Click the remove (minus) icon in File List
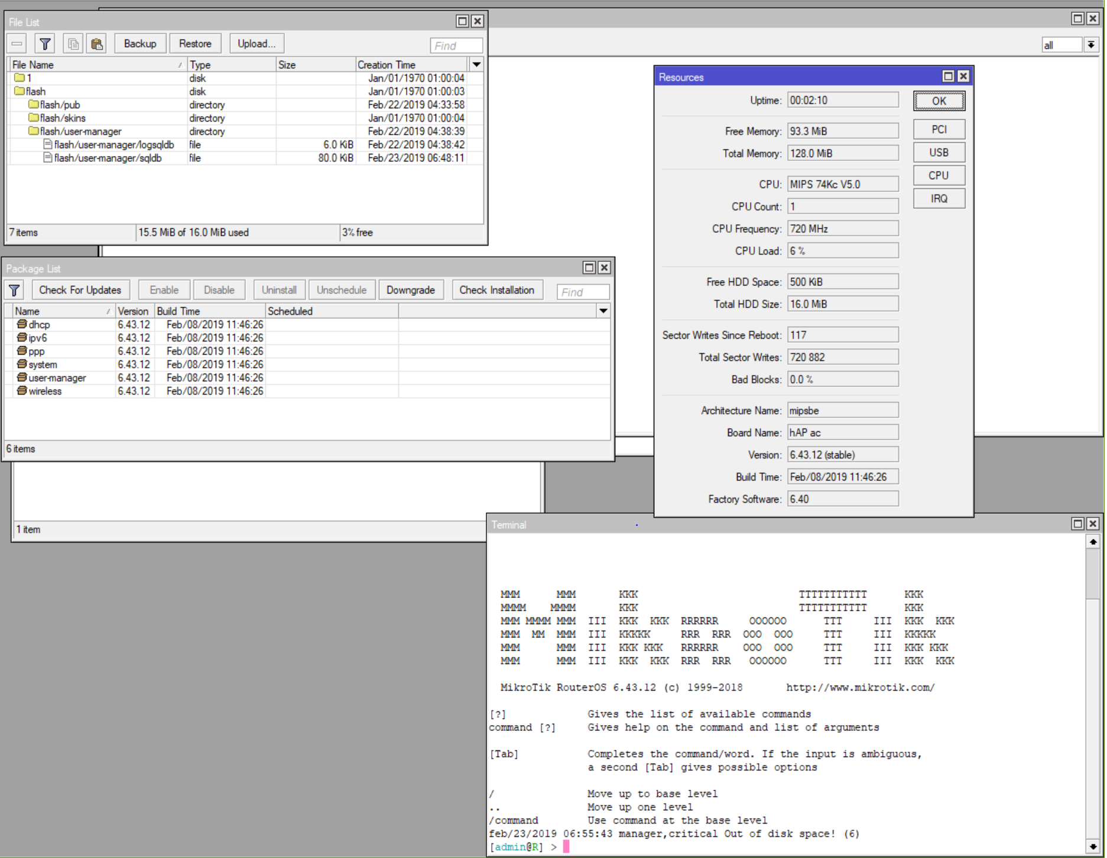Image resolution: width=1107 pixels, height=858 pixels. 17,44
